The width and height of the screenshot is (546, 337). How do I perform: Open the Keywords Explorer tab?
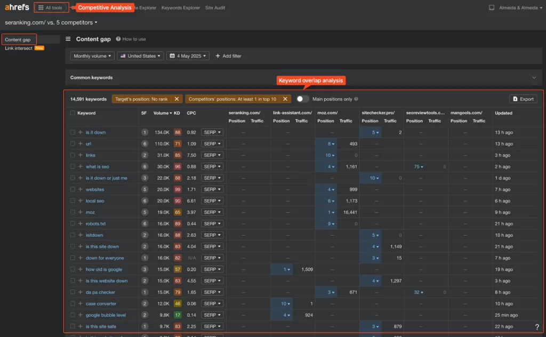pyautogui.click(x=181, y=8)
